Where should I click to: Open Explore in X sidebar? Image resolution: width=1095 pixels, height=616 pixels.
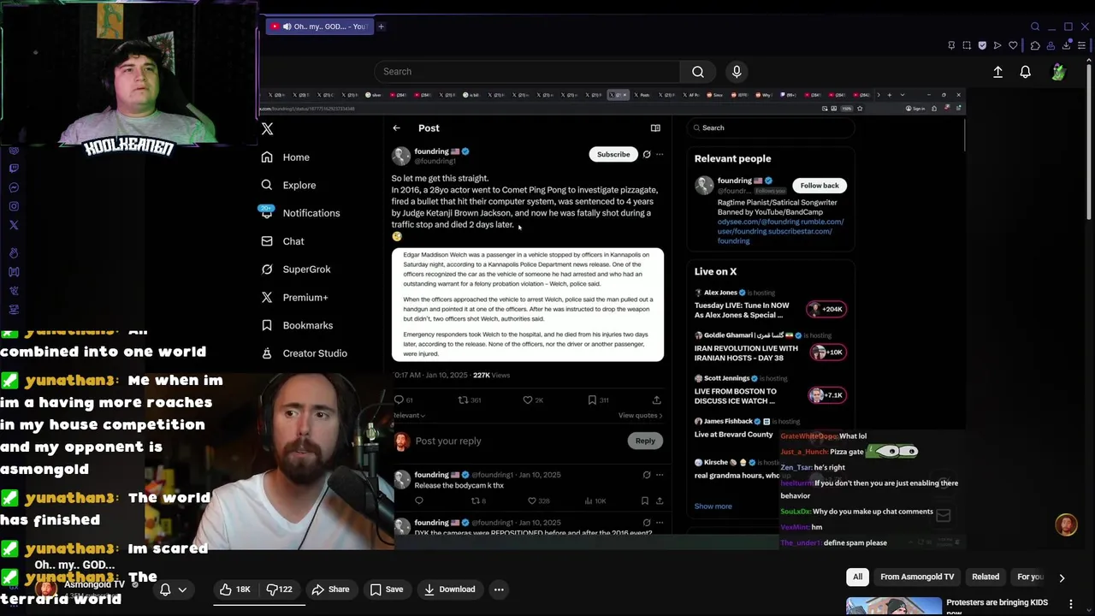[289, 186]
